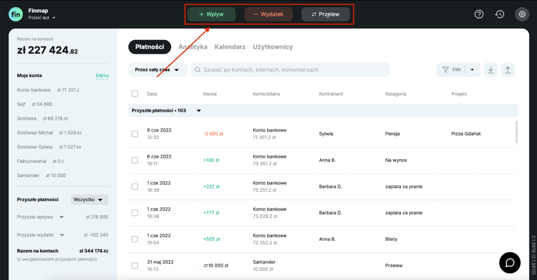Click the +222 zł amount
This screenshot has width=537, height=280.
pos(211,187)
